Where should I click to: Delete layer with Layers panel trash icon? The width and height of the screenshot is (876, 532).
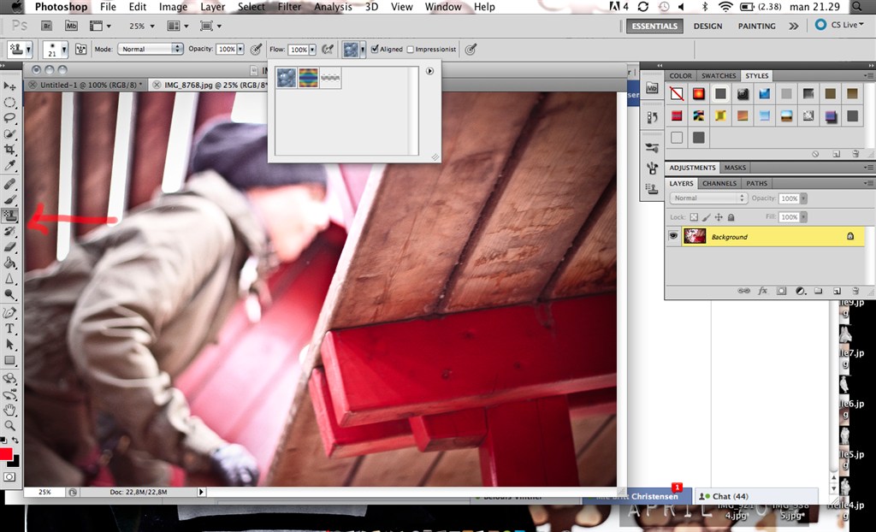pos(855,291)
